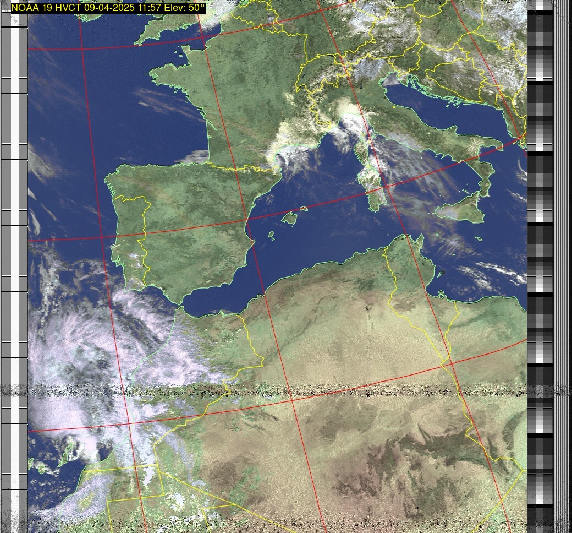This screenshot has height=533, width=572.
Task: Click the NOAA 19 HVCT caption text
Action: (108, 8)
